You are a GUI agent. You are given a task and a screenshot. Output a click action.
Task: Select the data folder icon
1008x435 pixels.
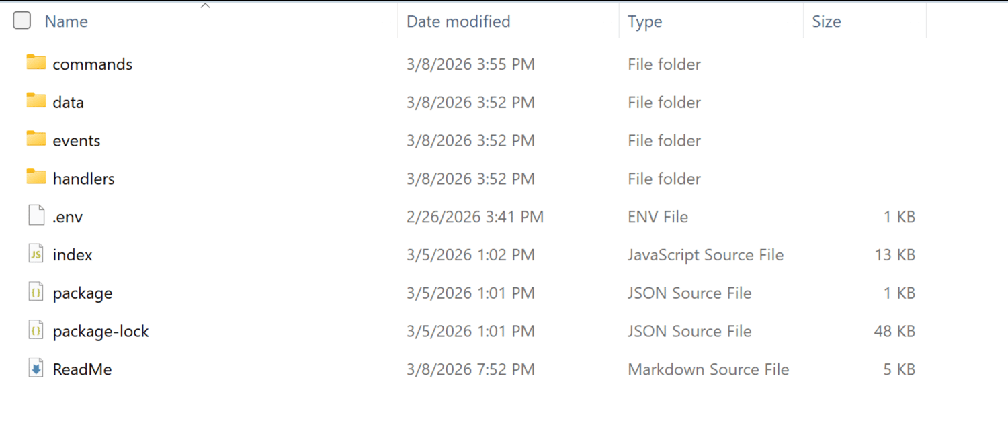click(36, 101)
